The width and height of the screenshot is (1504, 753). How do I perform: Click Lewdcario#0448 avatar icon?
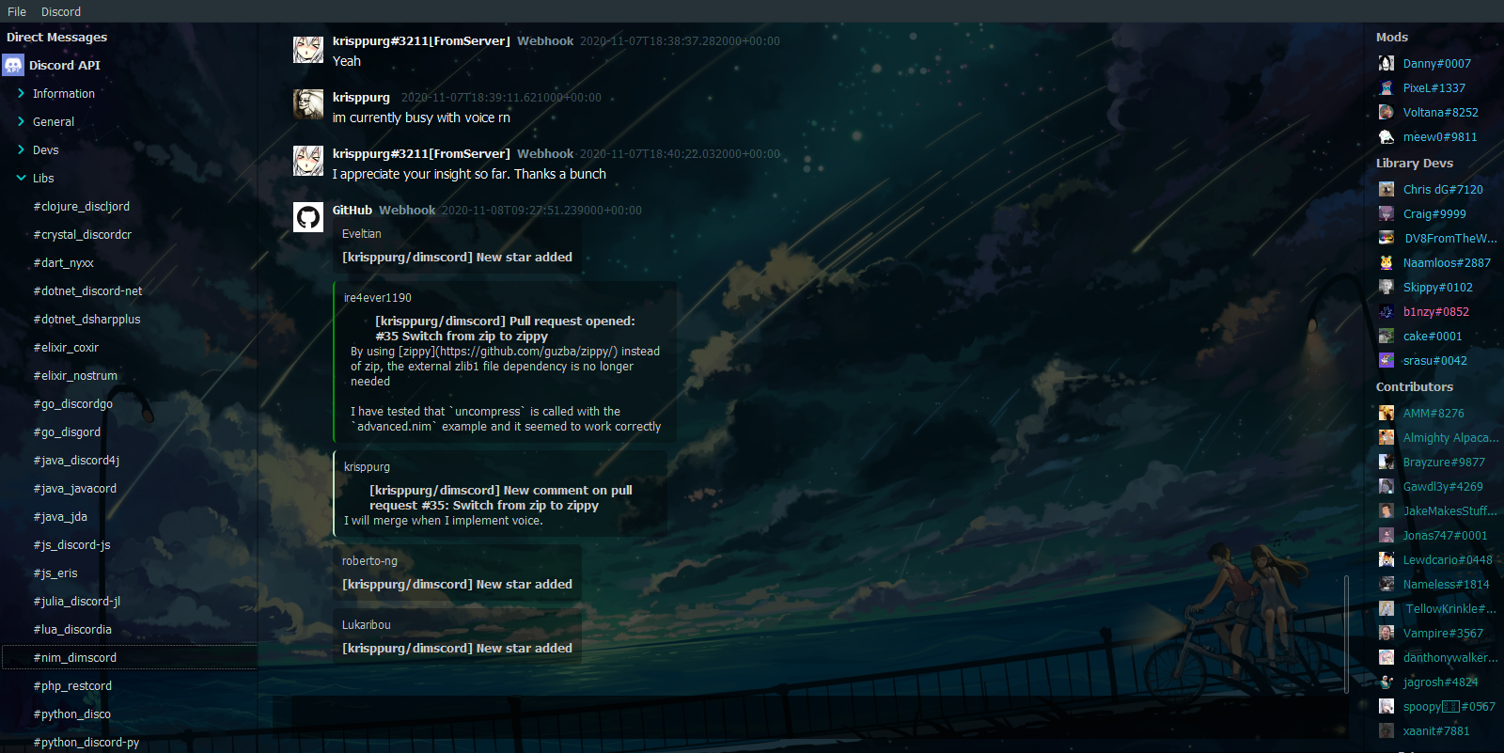[x=1386, y=559]
